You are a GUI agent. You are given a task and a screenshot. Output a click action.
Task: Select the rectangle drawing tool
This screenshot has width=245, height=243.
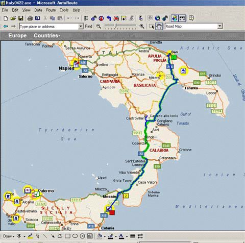click(67, 236)
